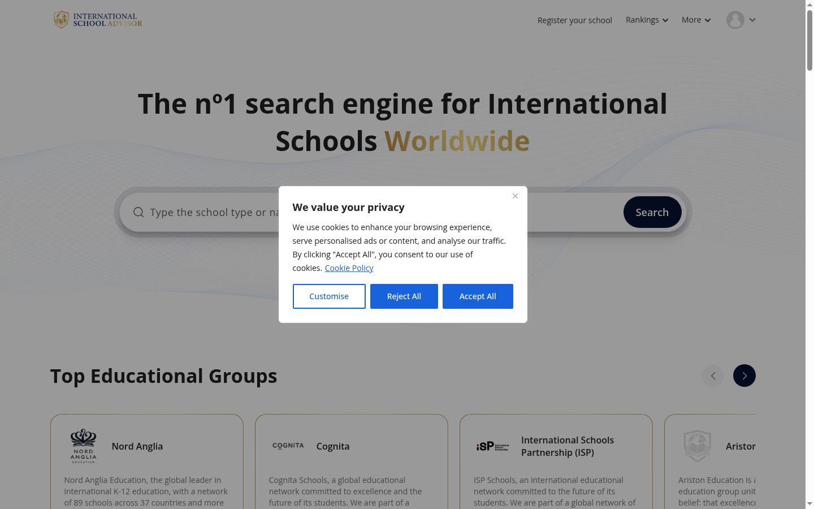Show next educational groups with right arrow
814x509 pixels.
click(744, 376)
